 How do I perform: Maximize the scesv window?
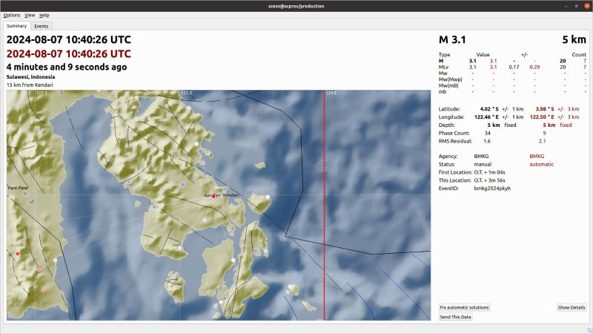(571, 5)
